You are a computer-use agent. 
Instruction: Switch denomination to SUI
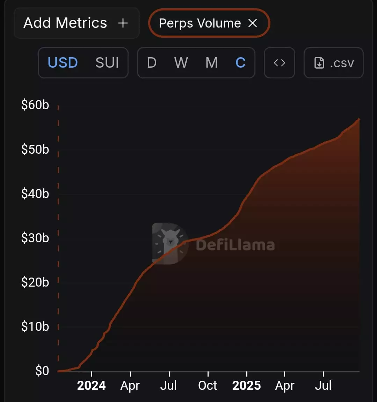coord(107,63)
